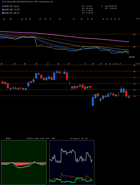Click the magenta DOW PT legend swatch
140x185 pixels.
point(3,13)
